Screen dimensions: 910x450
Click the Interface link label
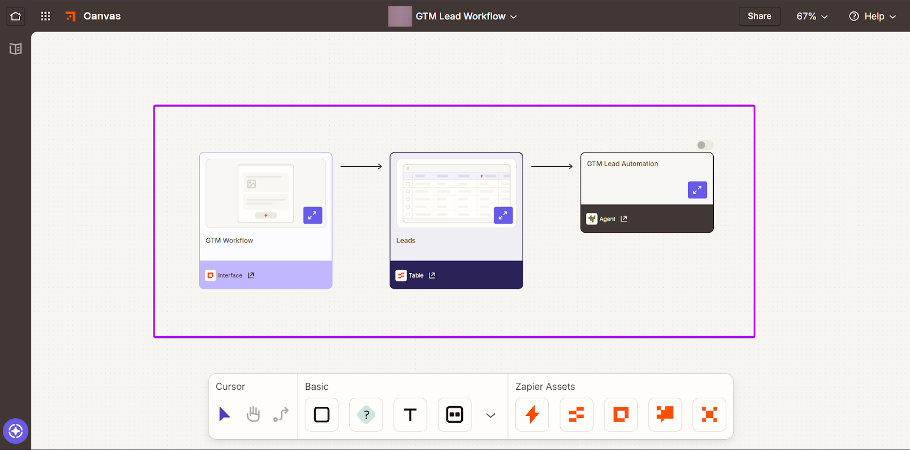[230, 275]
